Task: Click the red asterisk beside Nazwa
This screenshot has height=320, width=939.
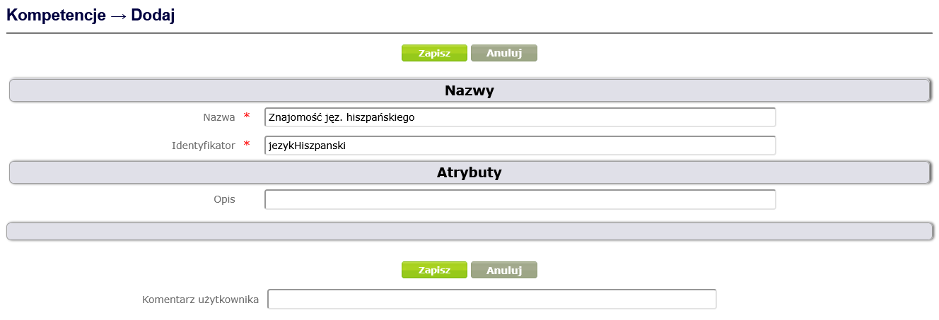Action: (247, 117)
